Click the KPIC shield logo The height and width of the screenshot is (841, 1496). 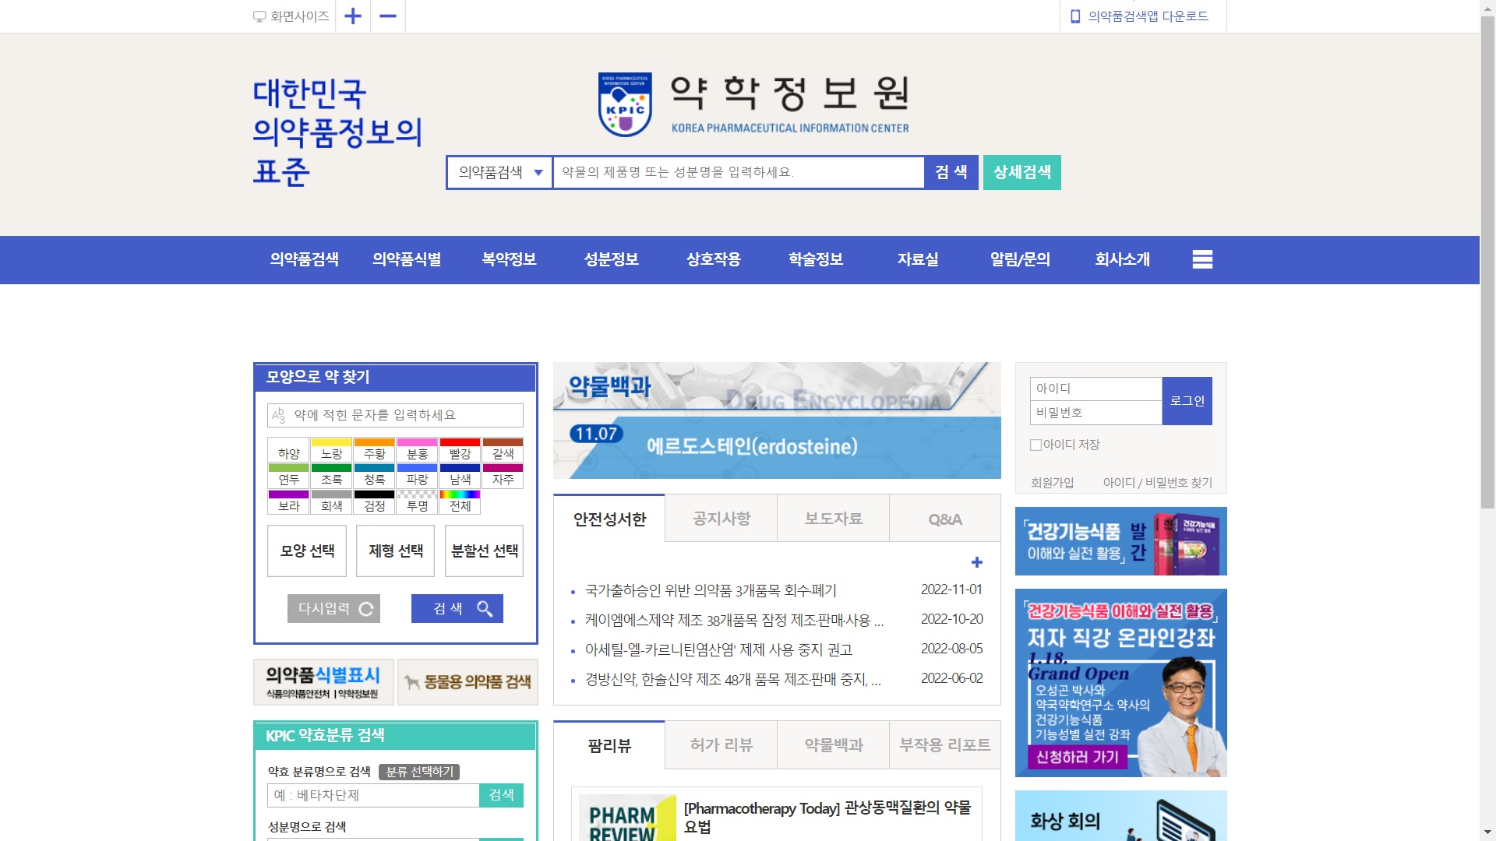pyautogui.click(x=625, y=105)
